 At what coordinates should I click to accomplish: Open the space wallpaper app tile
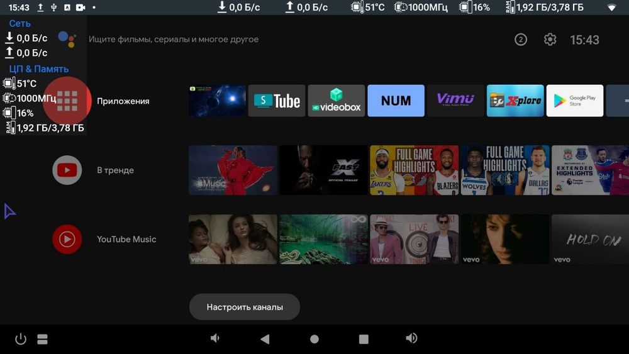[x=217, y=101]
